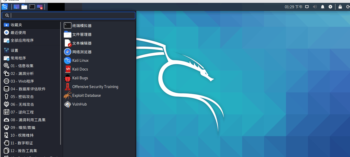Open 12 - 报告工具集 category
350x157 pixels.
pos(31,151)
